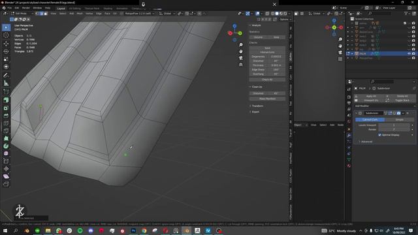Screen dimensions: 418x235
Task: Open the viewport Options dropdown
Action: (x=285, y=20)
